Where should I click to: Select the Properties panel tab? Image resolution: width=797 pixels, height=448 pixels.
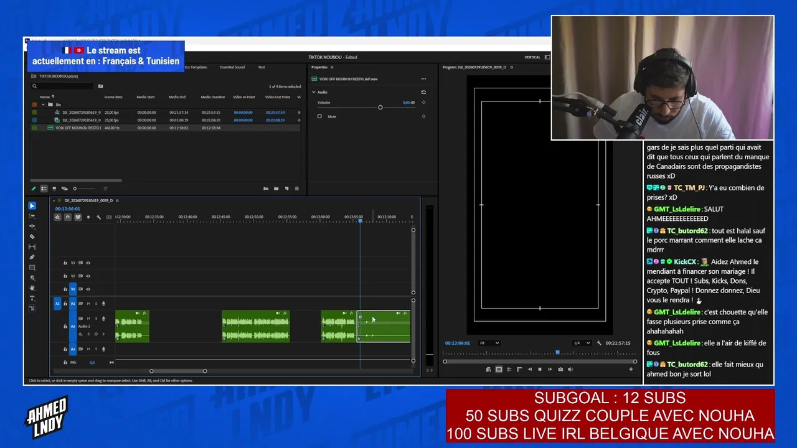[319, 67]
